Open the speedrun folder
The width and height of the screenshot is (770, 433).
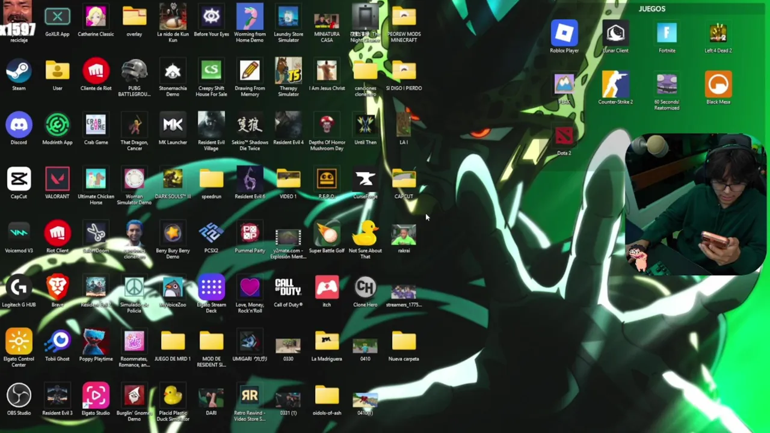click(211, 179)
